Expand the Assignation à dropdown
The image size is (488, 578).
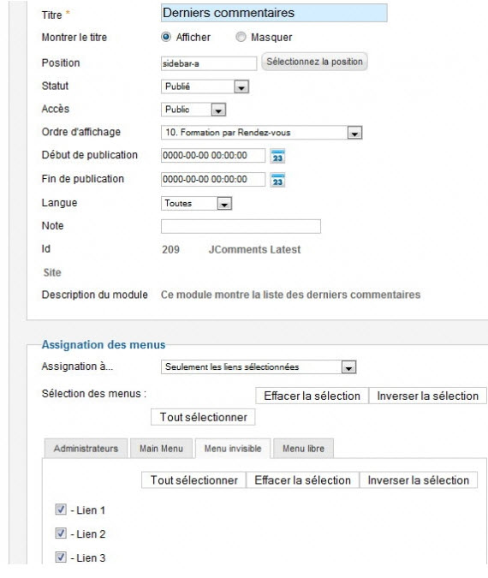pyautogui.click(x=259, y=367)
